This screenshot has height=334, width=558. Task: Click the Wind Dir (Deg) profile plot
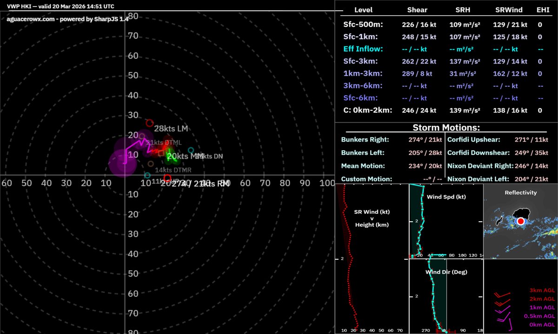point(445,296)
